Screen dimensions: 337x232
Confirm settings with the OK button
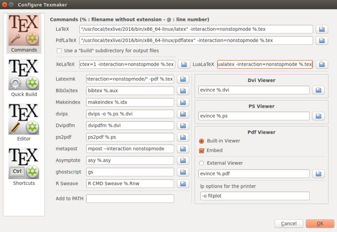(x=320, y=224)
